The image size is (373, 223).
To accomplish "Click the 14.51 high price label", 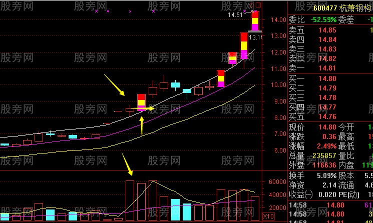I will point(235,15).
